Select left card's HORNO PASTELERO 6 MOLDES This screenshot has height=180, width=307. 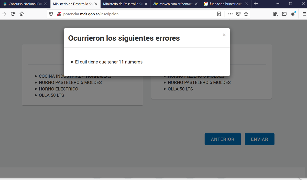70,82
